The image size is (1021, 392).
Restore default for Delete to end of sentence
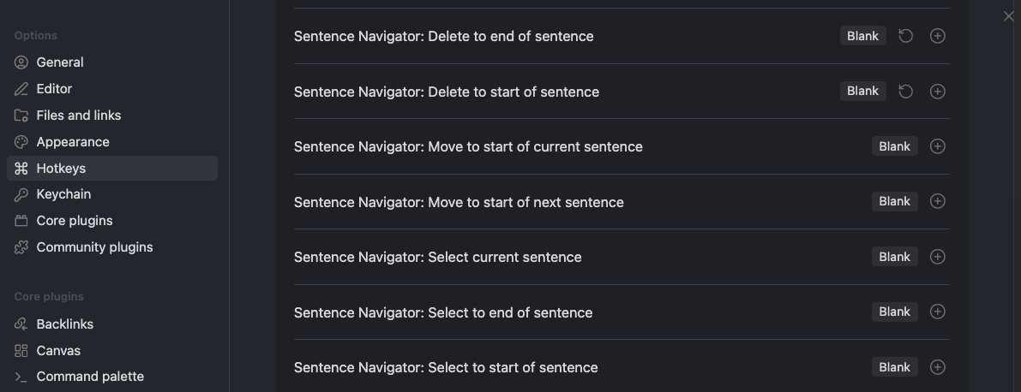tap(905, 36)
